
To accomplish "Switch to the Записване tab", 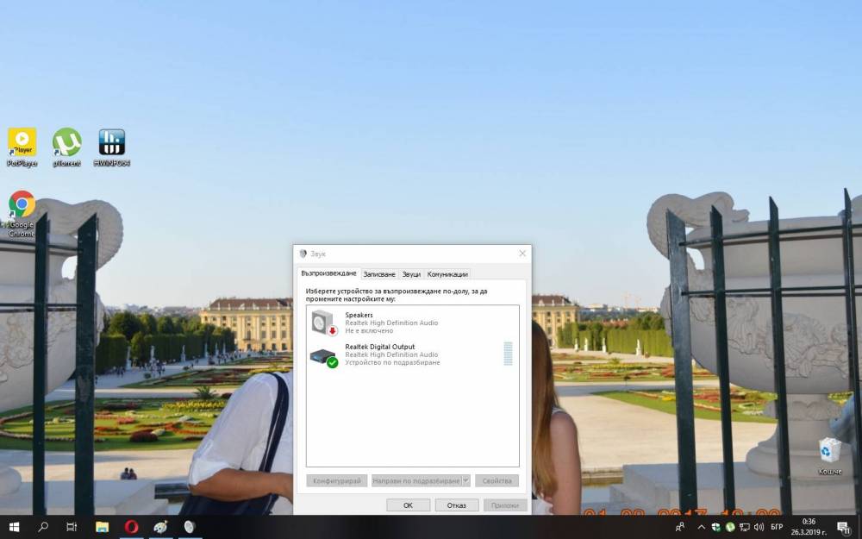I will [x=379, y=274].
